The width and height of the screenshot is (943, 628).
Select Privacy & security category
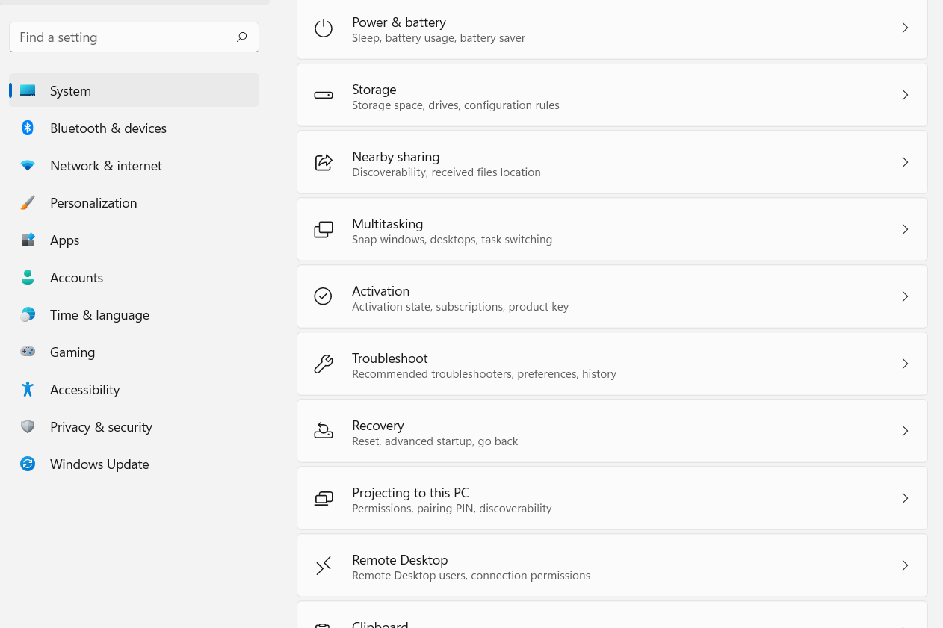tap(101, 427)
